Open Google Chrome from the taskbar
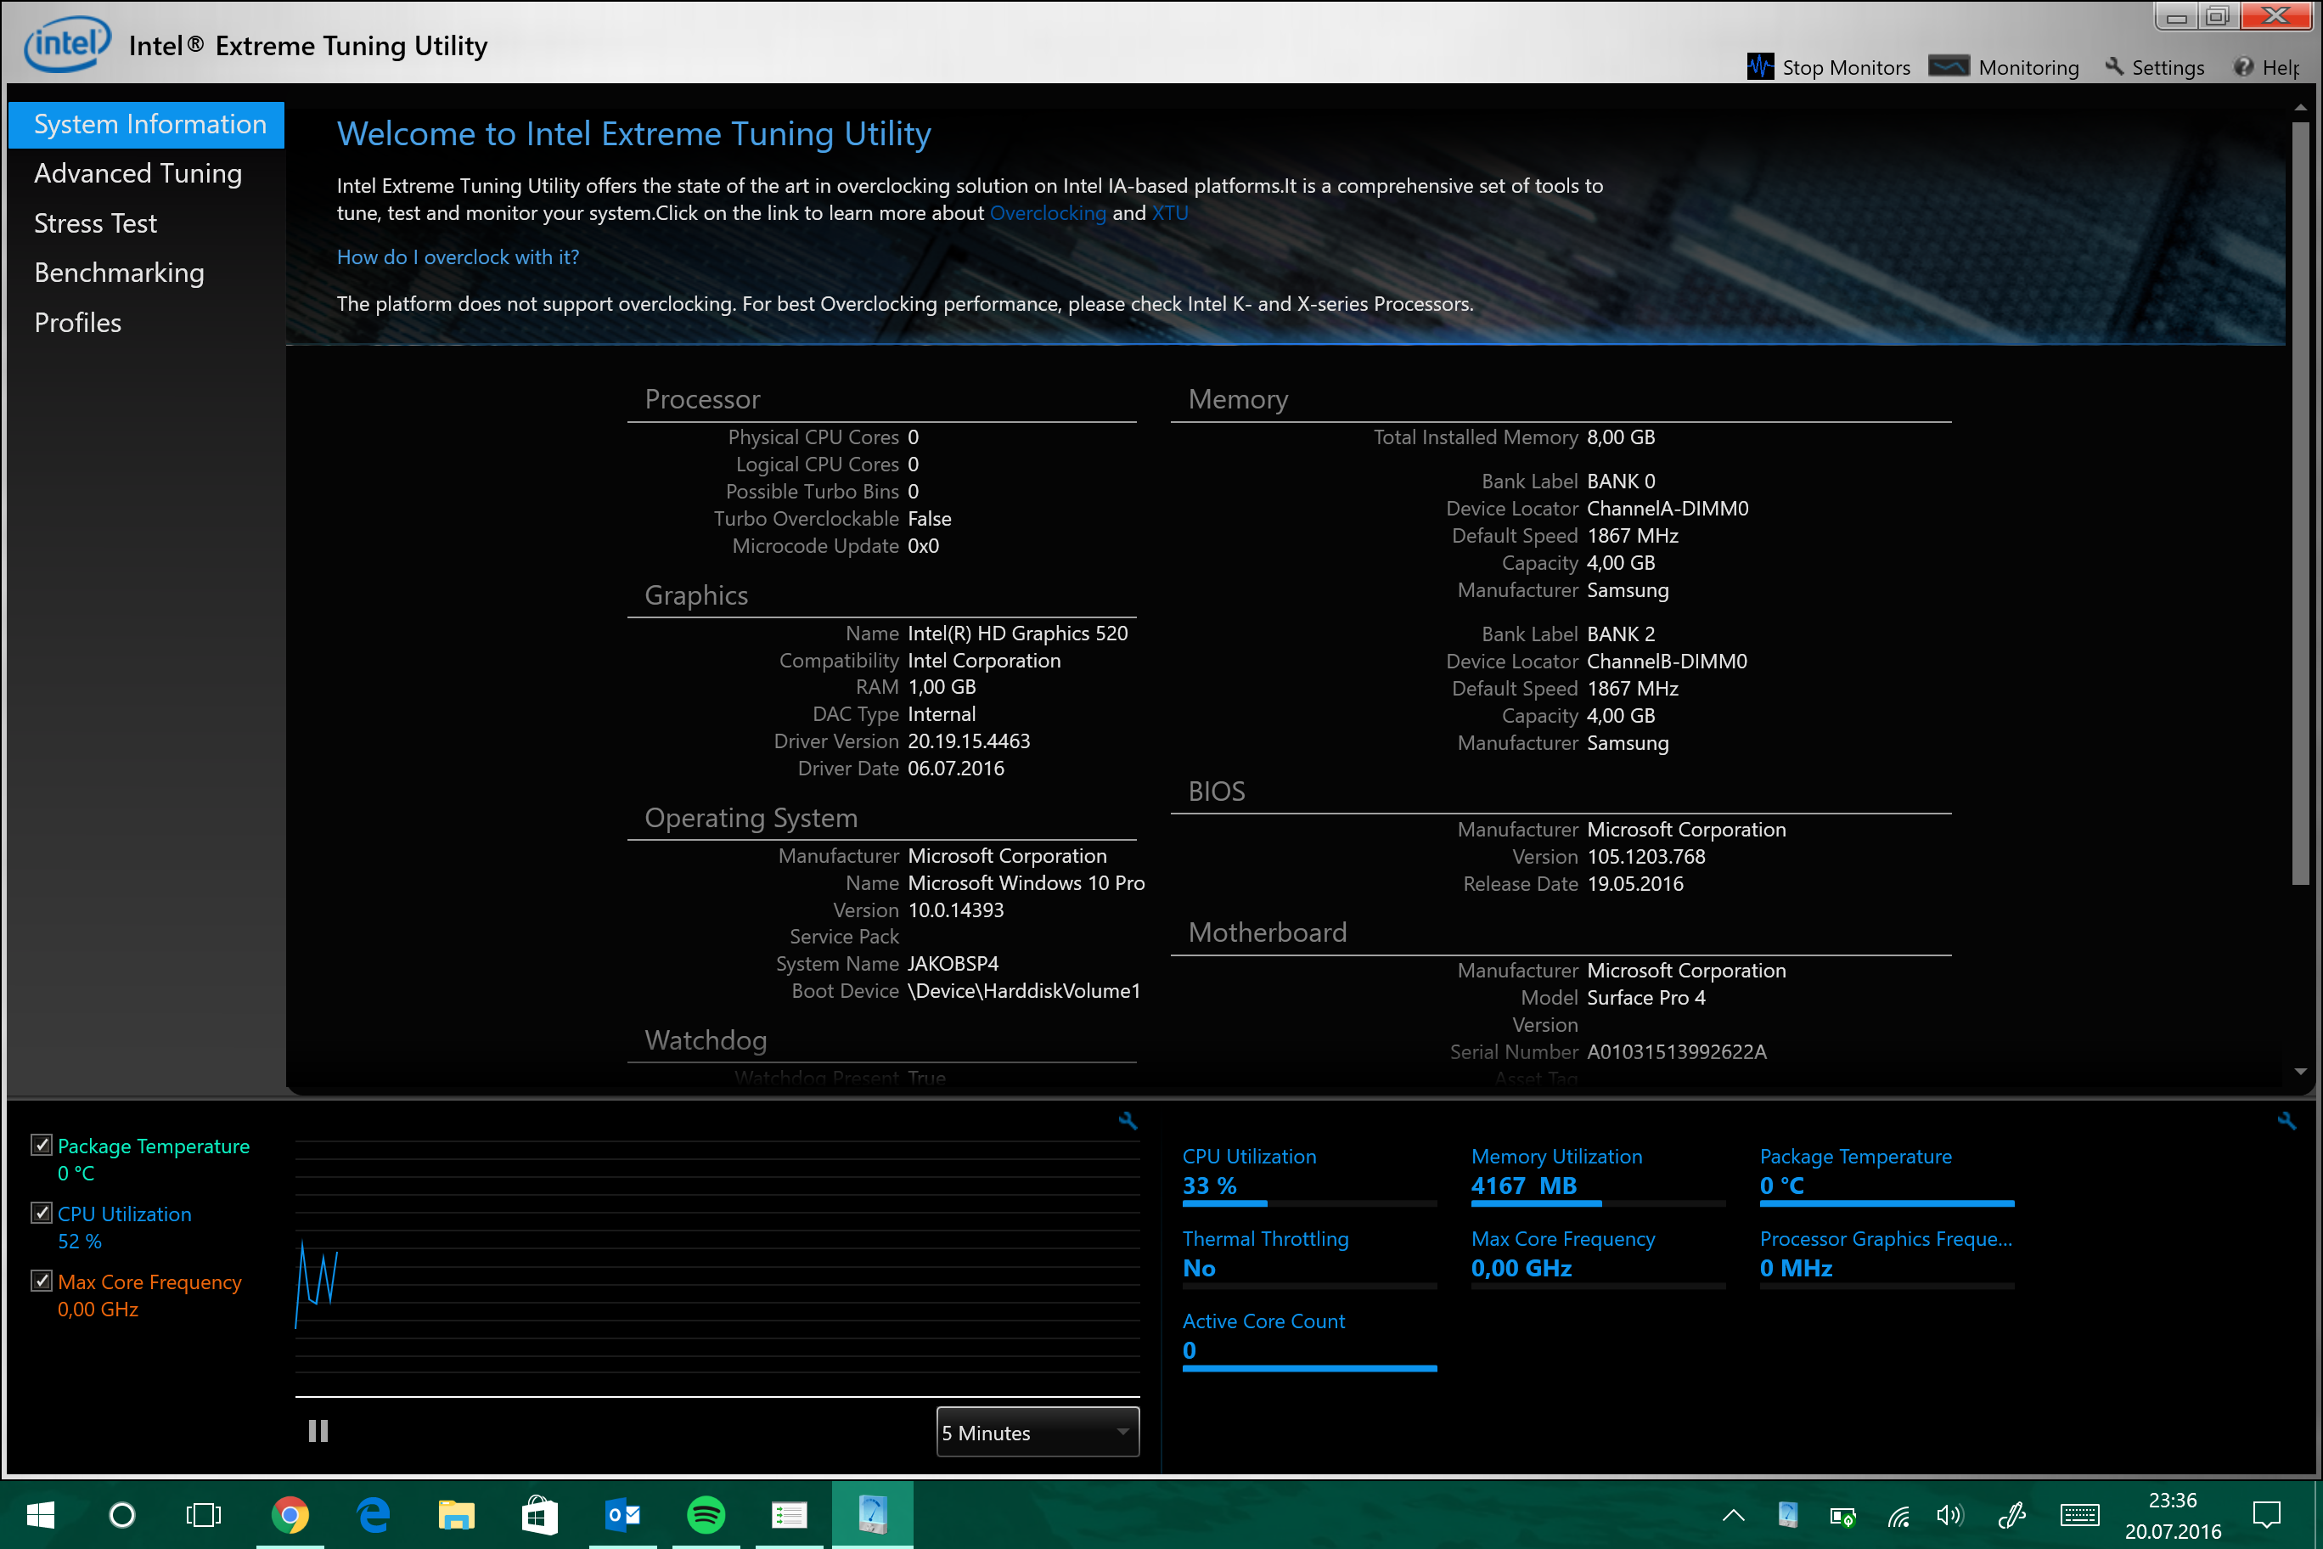Image resolution: width=2323 pixels, height=1549 pixels. (x=290, y=1513)
